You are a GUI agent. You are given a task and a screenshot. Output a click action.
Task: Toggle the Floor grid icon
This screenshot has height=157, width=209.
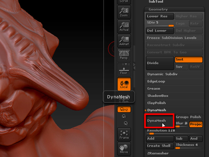[x=124, y=69]
